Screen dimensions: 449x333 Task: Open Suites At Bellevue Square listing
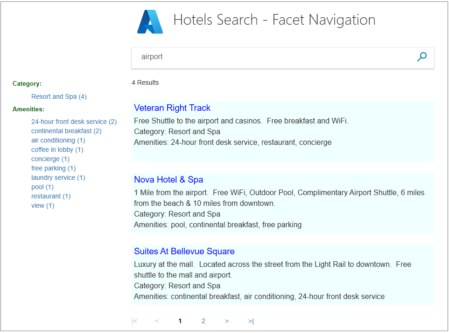[x=184, y=251]
